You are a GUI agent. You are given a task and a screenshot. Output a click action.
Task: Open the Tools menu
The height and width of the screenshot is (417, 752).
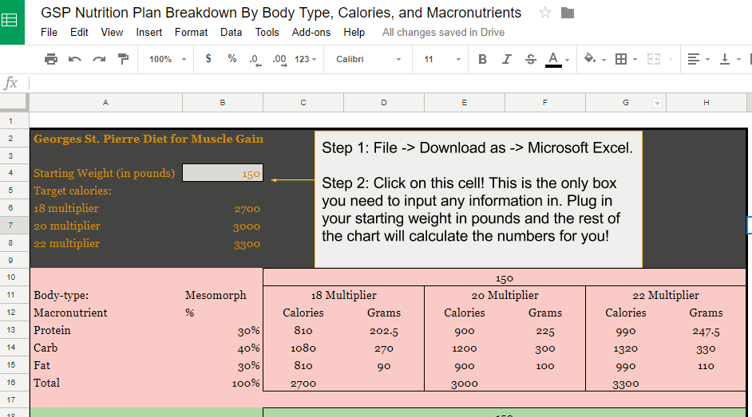point(267,32)
